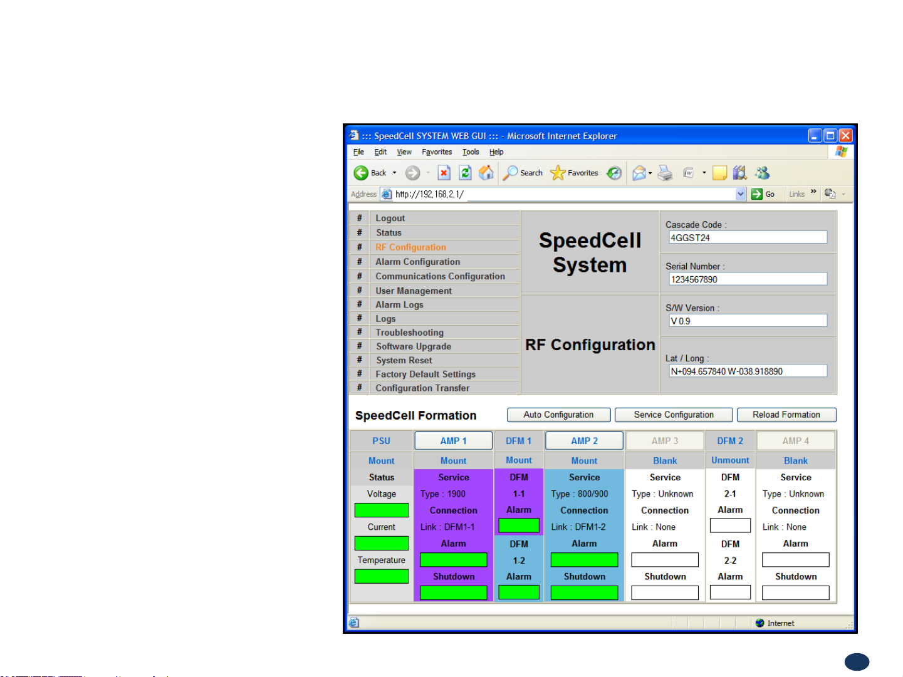Stop page loading with the red X icon

[x=444, y=173]
